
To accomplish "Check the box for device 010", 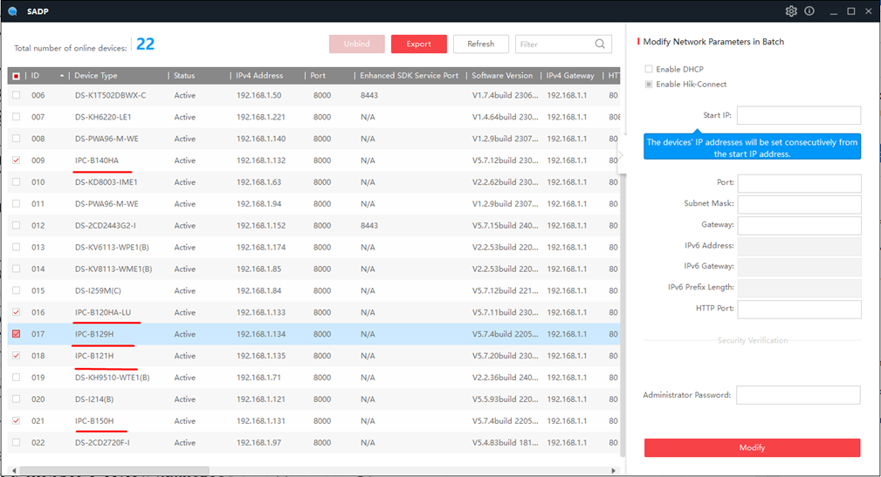I will point(16,182).
